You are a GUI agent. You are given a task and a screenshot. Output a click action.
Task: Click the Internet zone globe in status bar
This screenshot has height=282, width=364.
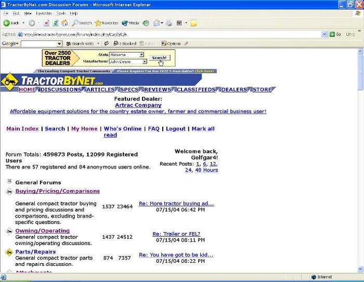[314, 277]
